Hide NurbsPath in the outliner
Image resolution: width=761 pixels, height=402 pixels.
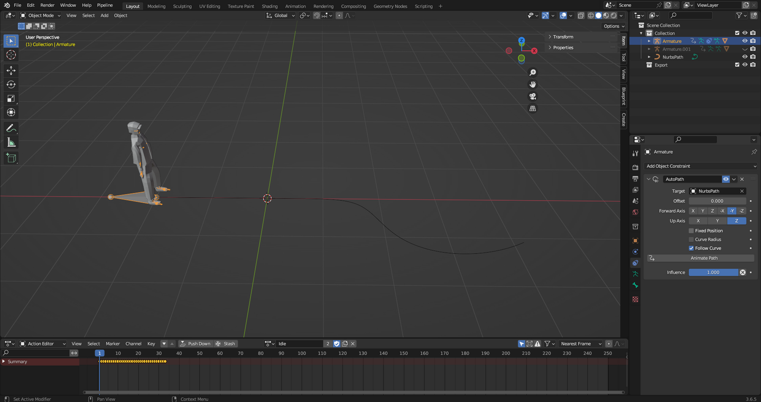point(745,57)
